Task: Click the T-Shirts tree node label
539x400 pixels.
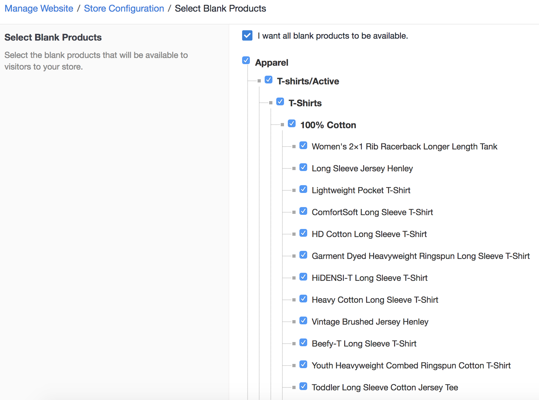Action: click(305, 103)
